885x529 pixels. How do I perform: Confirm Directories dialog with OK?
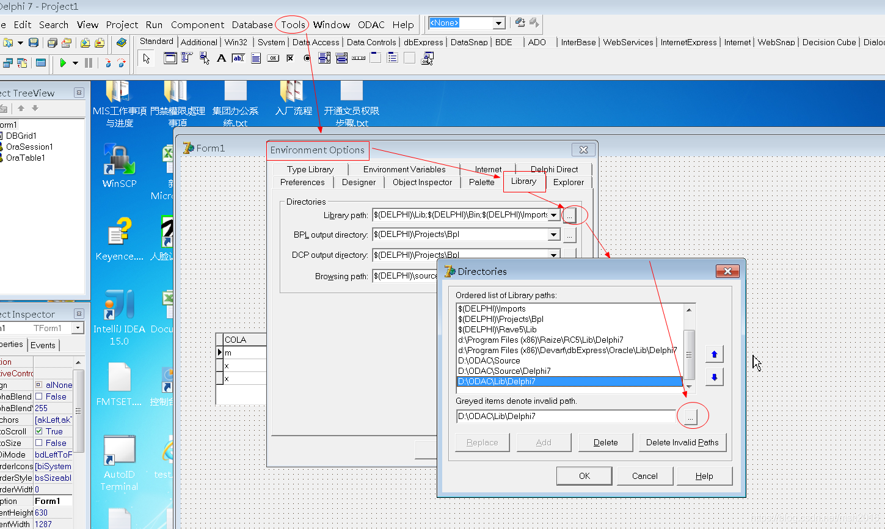click(x=585, y=476)
